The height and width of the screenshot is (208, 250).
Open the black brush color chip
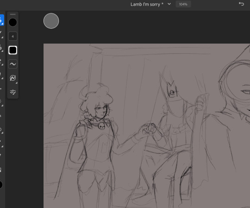point(13,22)
